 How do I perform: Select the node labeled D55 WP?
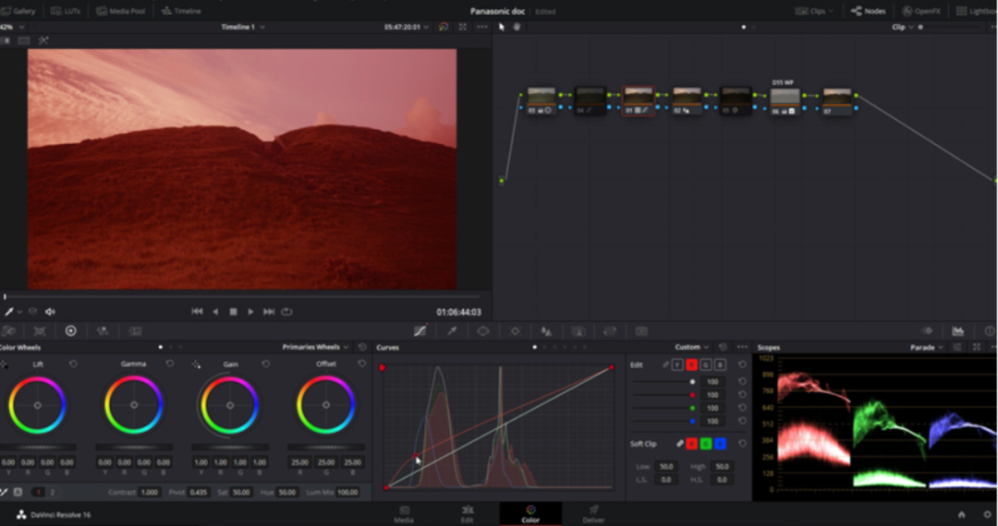[785, 98]
